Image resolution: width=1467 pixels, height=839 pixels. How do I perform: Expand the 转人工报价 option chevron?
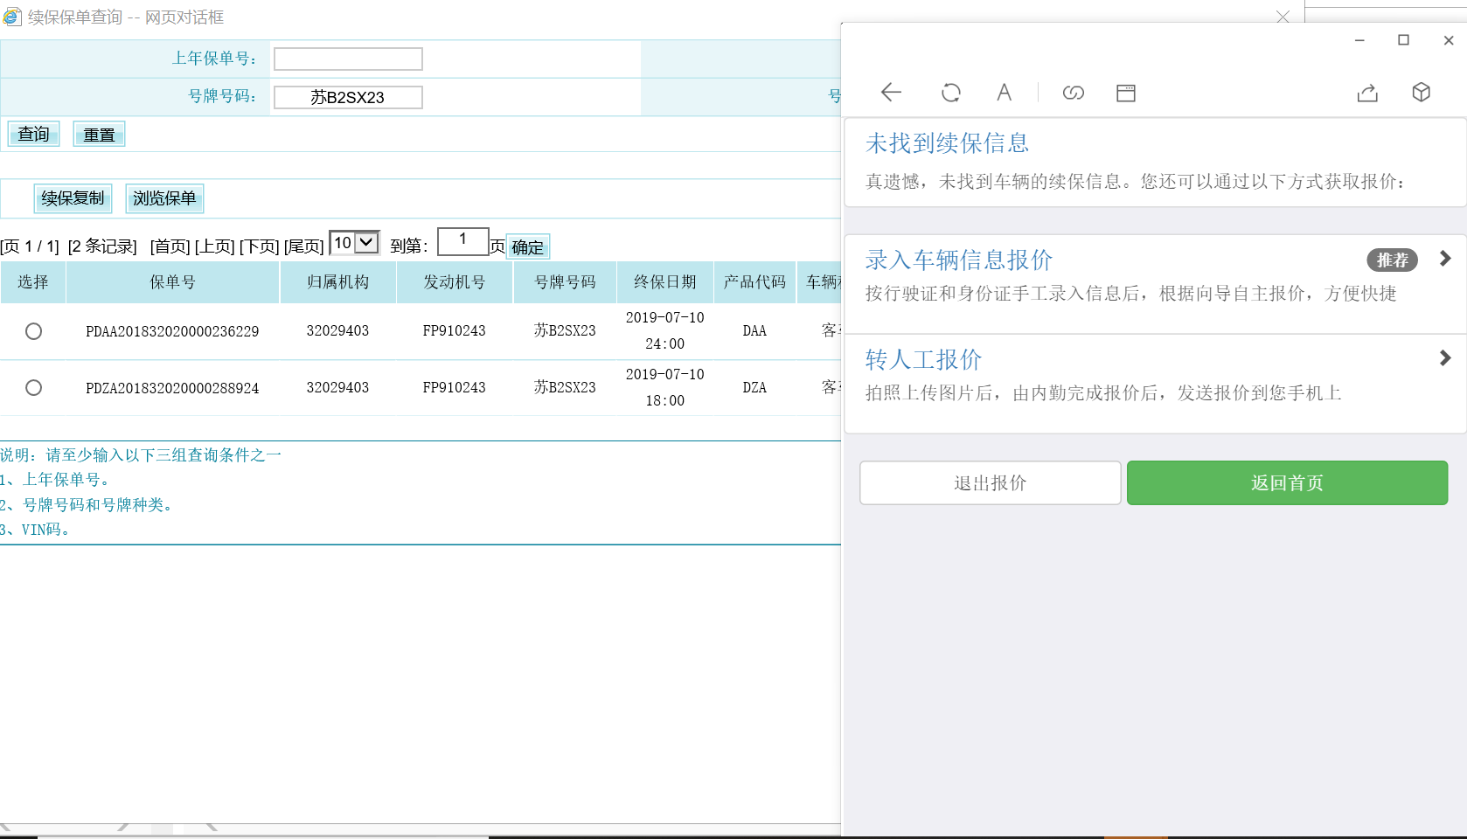tap(1444, 358)
